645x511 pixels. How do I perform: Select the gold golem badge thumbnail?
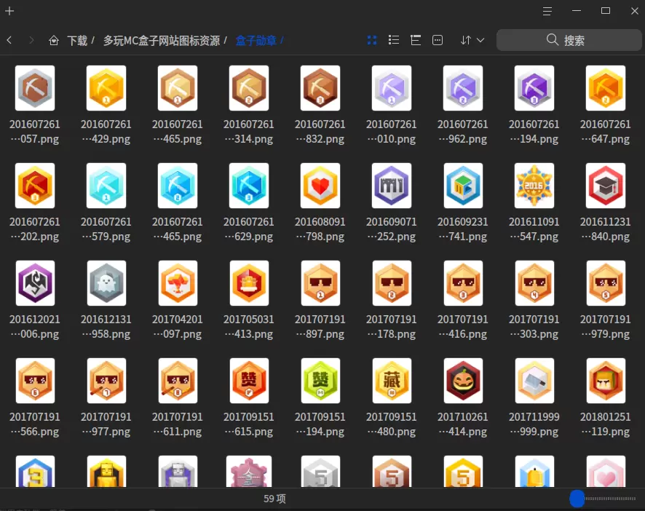pos(106,472)
